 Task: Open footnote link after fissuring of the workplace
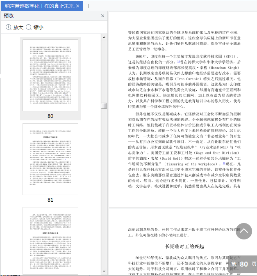tap(224, 163)
